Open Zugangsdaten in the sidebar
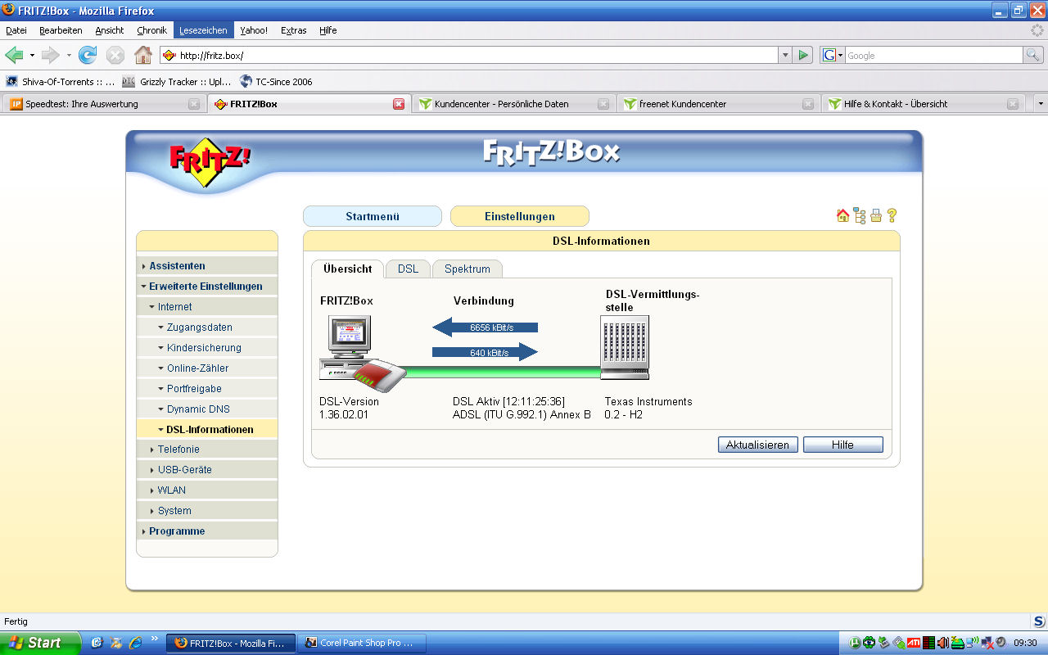The image size is (1048, 655). coord(199,327)
